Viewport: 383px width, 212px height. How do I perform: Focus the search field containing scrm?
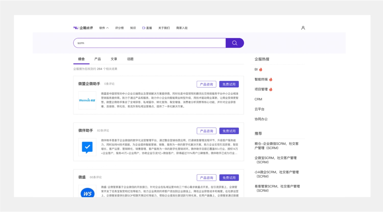pyautogui.click(x=150, y=43)
